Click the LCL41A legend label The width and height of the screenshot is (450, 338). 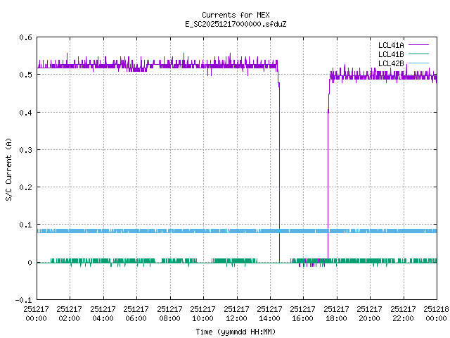coord(390,45)
